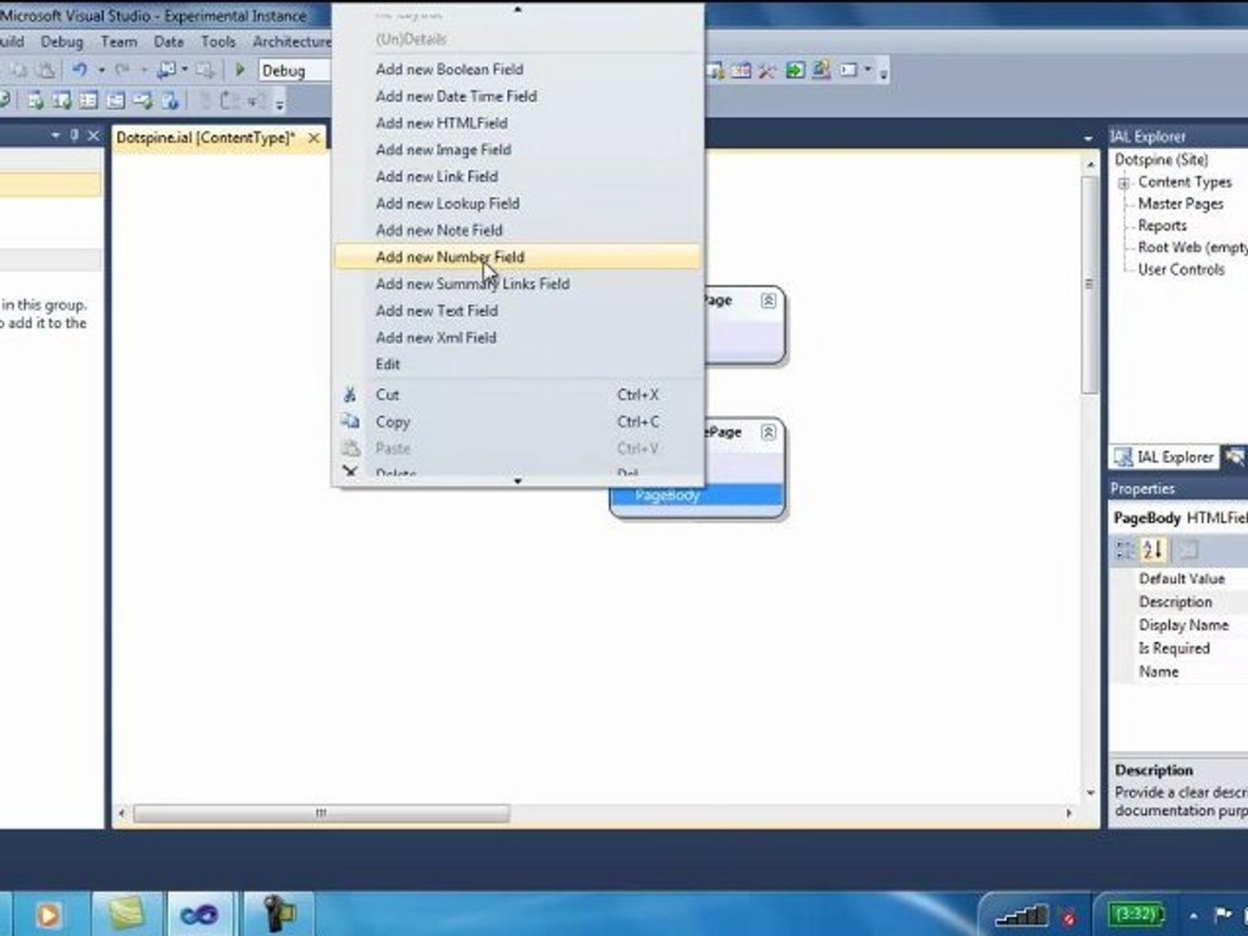Viewport: 1248px width, 936px height.
Task: Open the Visual Studio taskbar icon
Action: coord(198,915)
